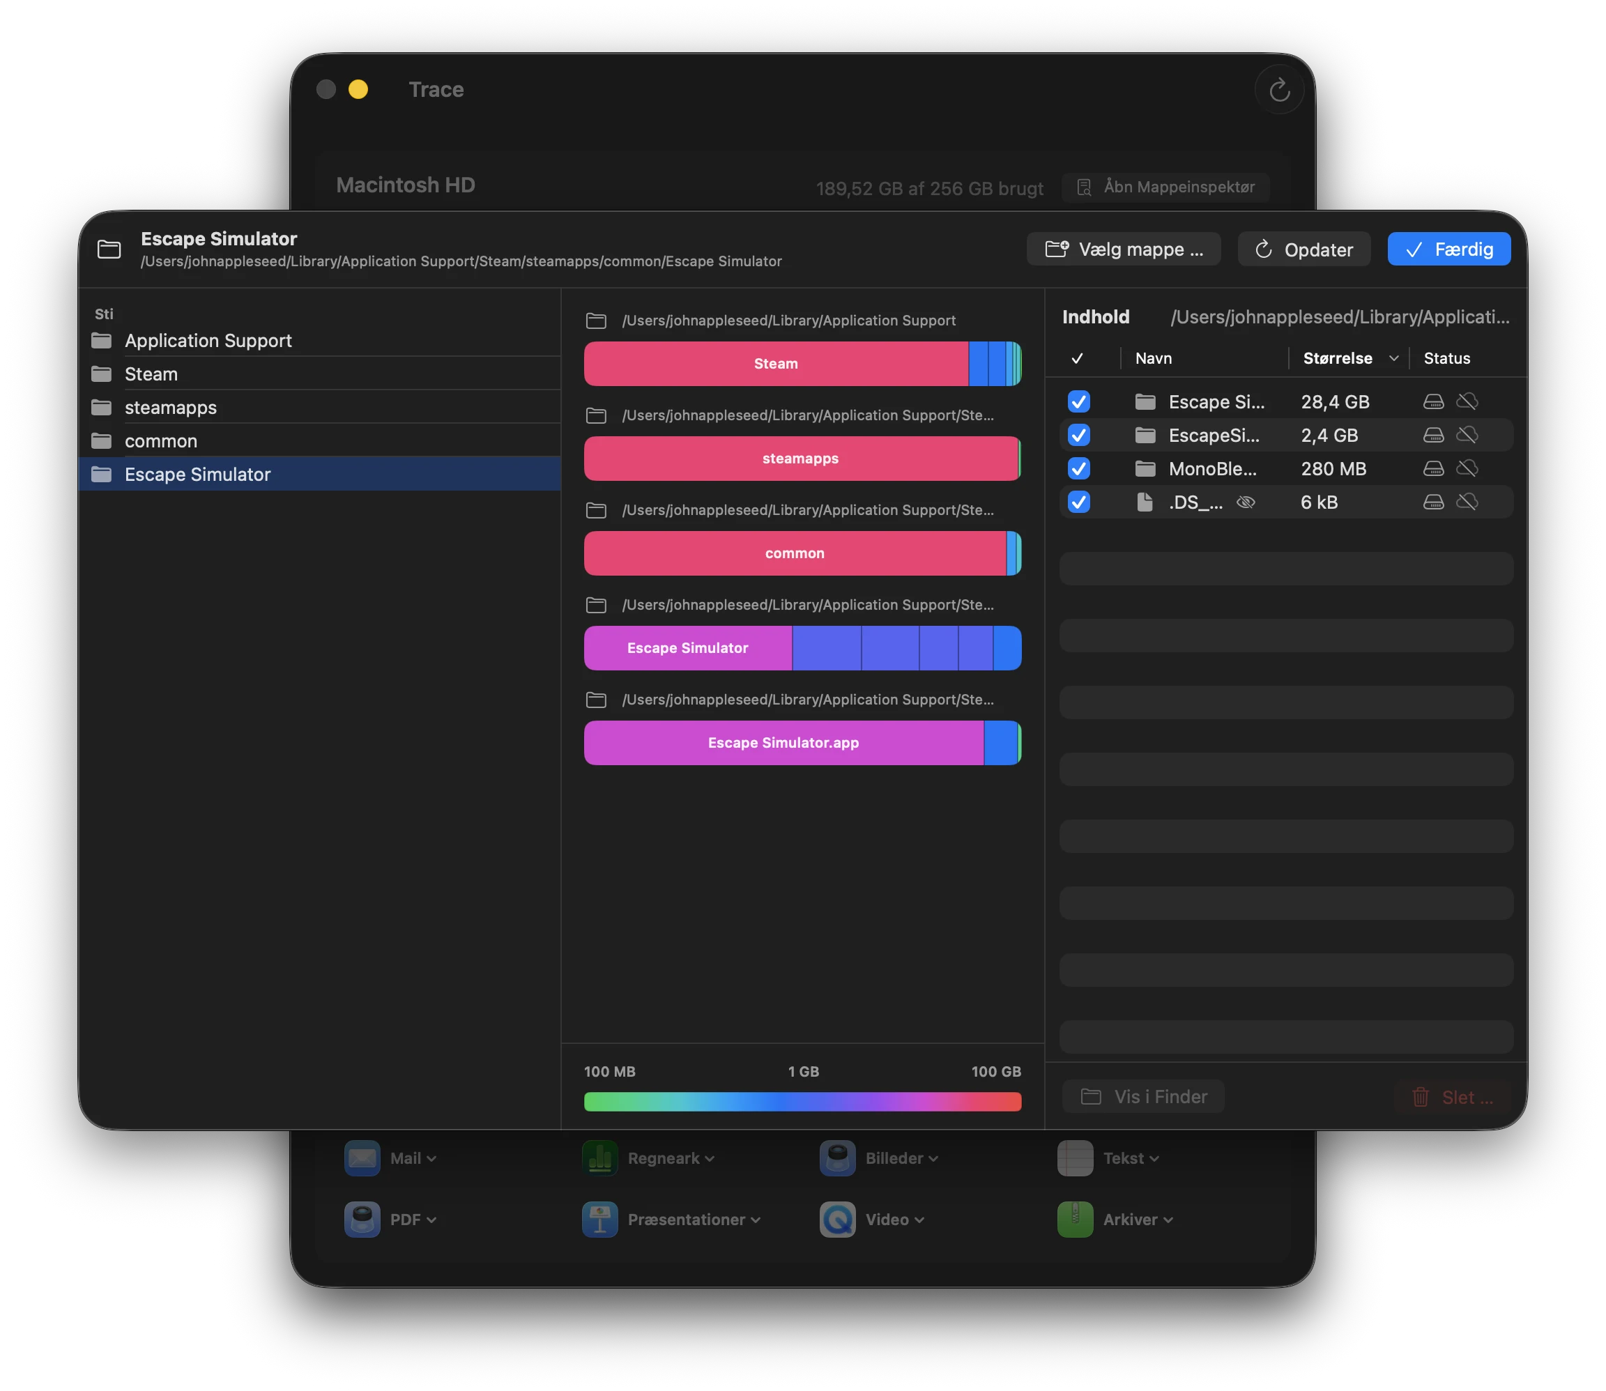The height and width of the screenshot is (1391, 1606).
Task: Click the local disk status icon for 2,4 GB row
Action: pos(1433,435)
